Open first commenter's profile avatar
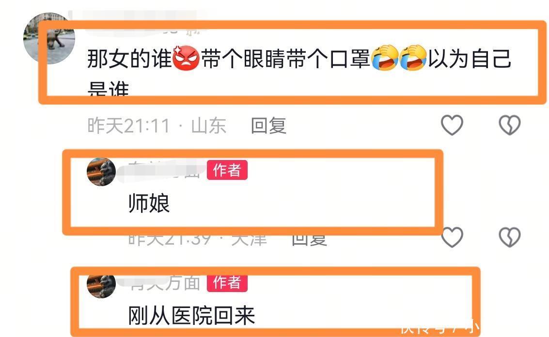Image resolution: width=549 pixels, height=337 pixels. click(x=49, y=38)
